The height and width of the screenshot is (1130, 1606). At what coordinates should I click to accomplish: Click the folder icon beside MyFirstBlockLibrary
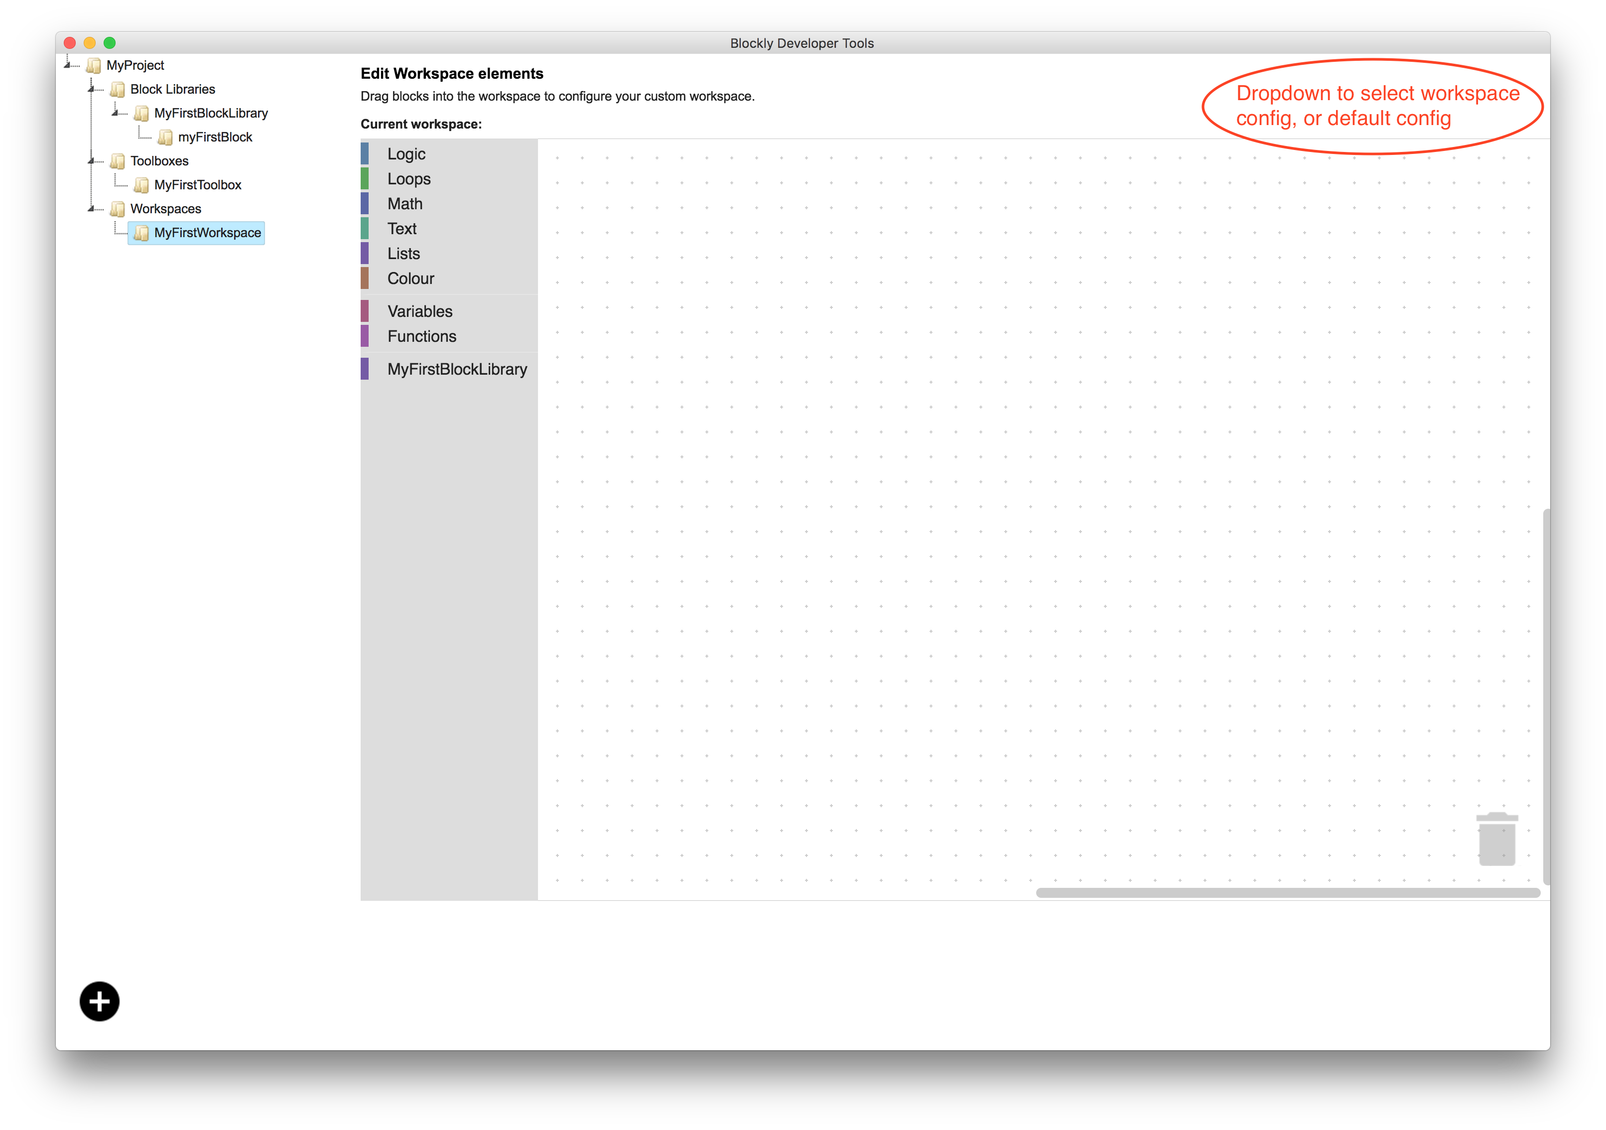(x=142, y=113)
